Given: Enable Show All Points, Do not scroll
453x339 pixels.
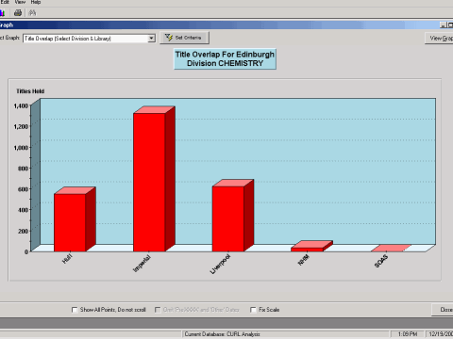Looking at the screenshot, I should click(x=75, y=310).
